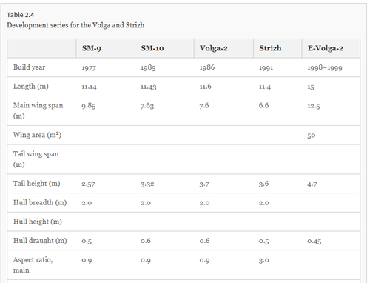Click the Hull breadth (m) row label
Screen dimensions: 370x283
pyautogui.click(x=40, y=202)
